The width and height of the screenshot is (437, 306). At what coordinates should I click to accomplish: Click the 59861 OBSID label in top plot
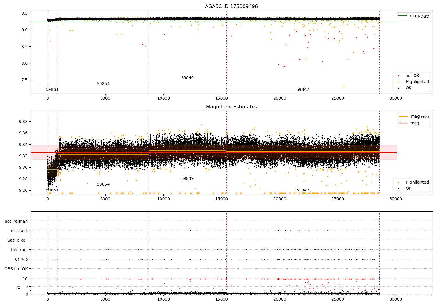(52, 90)
